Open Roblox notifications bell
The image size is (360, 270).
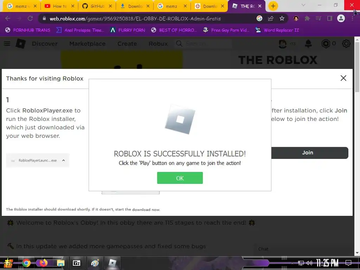tap(308, 44)
